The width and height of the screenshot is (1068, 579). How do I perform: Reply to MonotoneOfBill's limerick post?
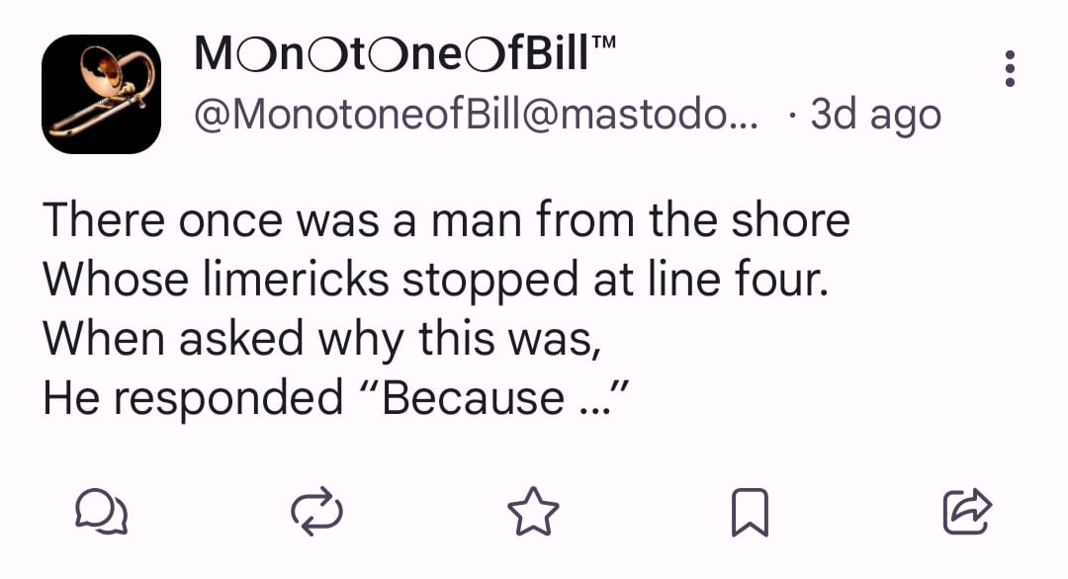point(102,513)
